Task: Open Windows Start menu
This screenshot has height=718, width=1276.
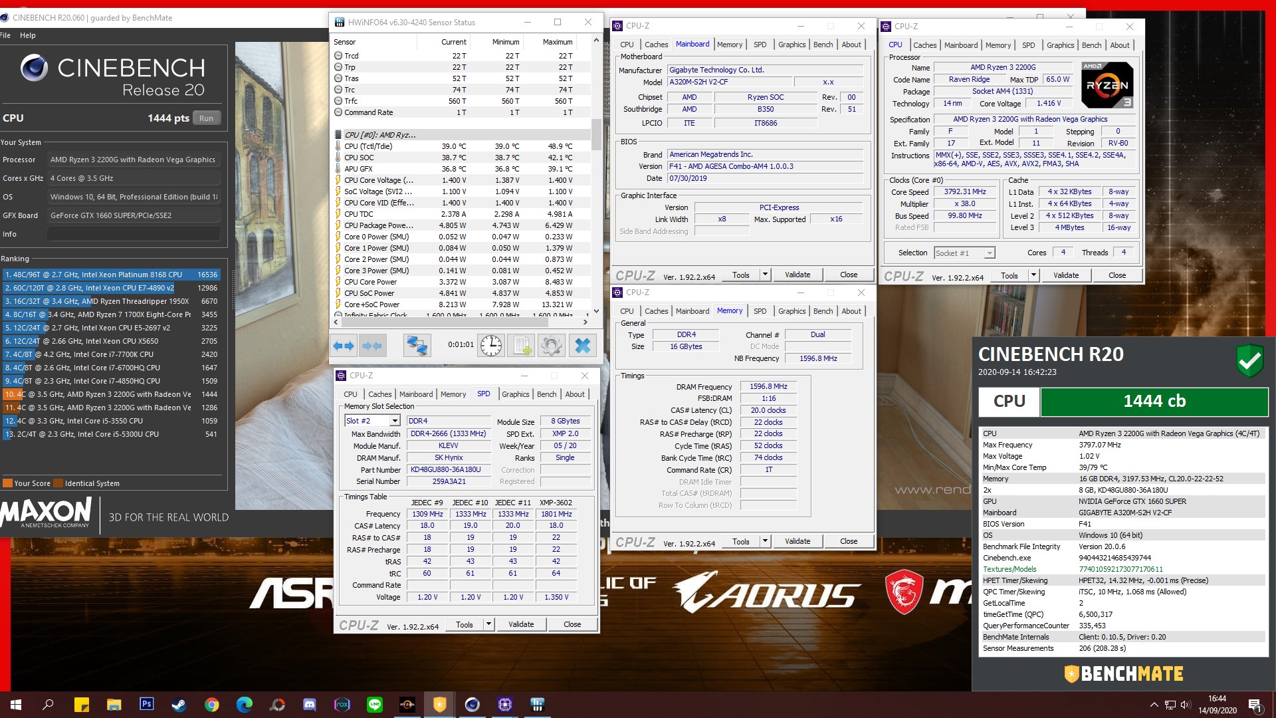Action: coord(16,705)
